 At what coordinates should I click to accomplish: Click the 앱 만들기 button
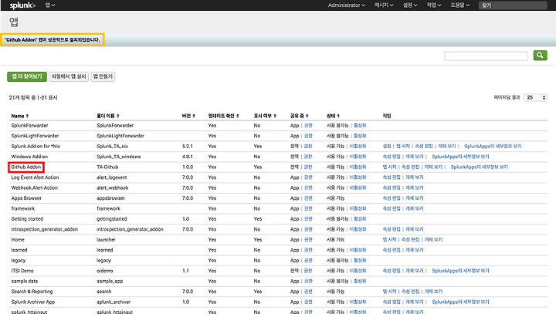coord(103,76)
